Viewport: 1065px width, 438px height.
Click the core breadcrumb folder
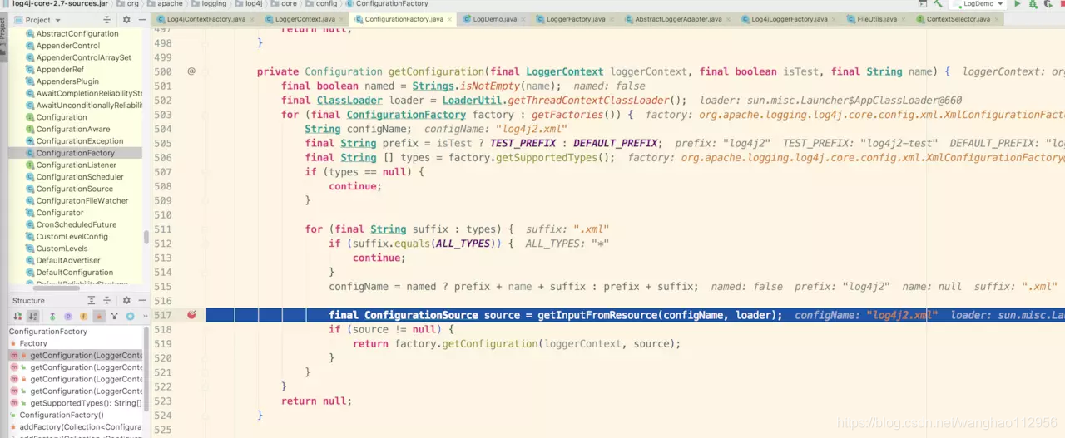click(283, 4)
